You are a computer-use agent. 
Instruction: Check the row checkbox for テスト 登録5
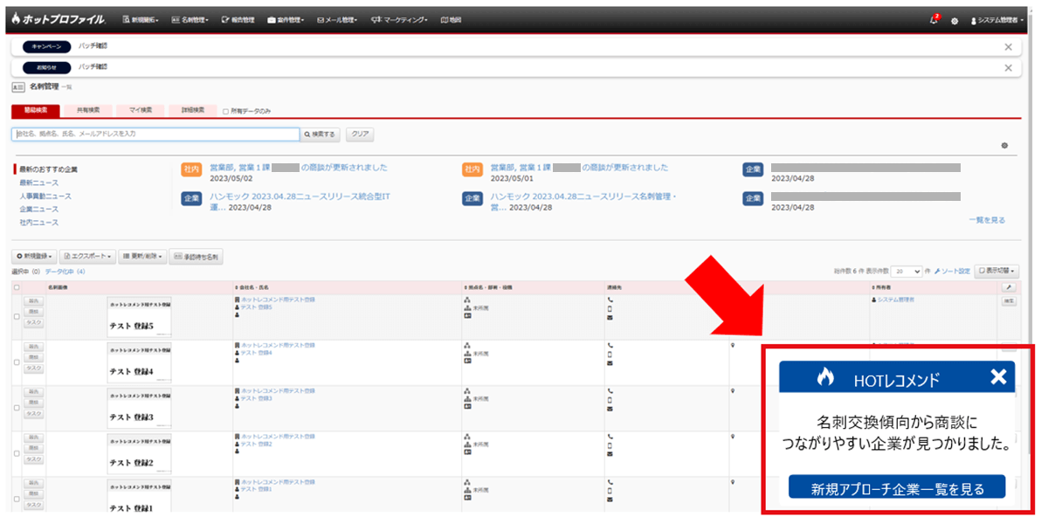[17, 316]
